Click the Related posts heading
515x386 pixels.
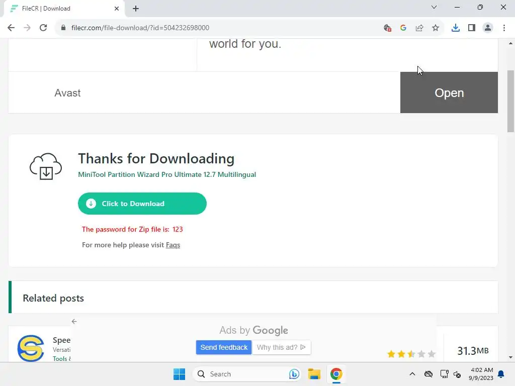pyautogui.click(x=53, y=298)
